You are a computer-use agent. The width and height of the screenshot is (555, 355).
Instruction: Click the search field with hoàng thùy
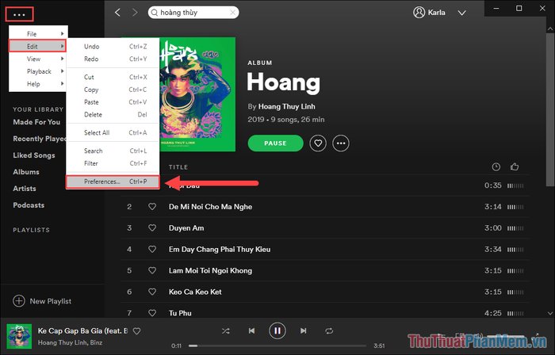[193, 13]
